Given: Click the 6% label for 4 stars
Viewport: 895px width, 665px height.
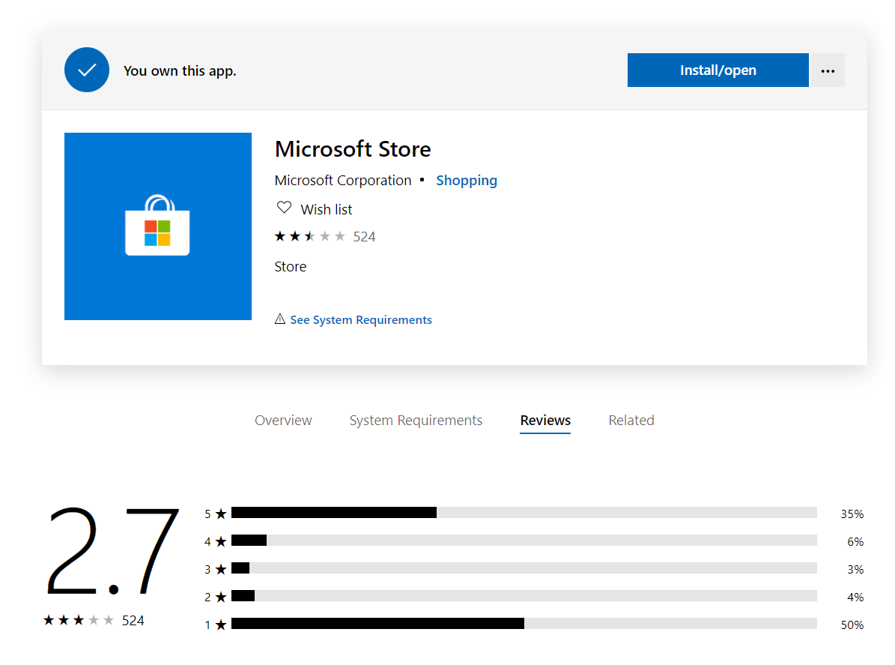Looking at the screenshot, I should (855, 541).
